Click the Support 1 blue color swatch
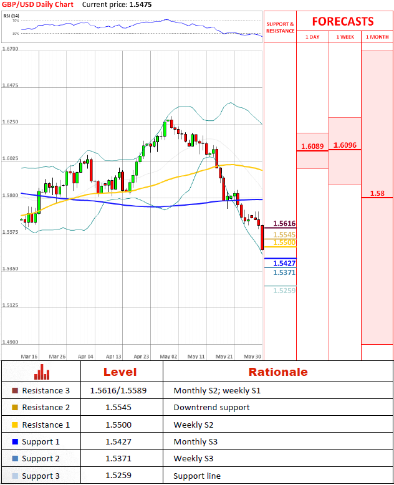 pyautogui.click(x=15, y=442)
